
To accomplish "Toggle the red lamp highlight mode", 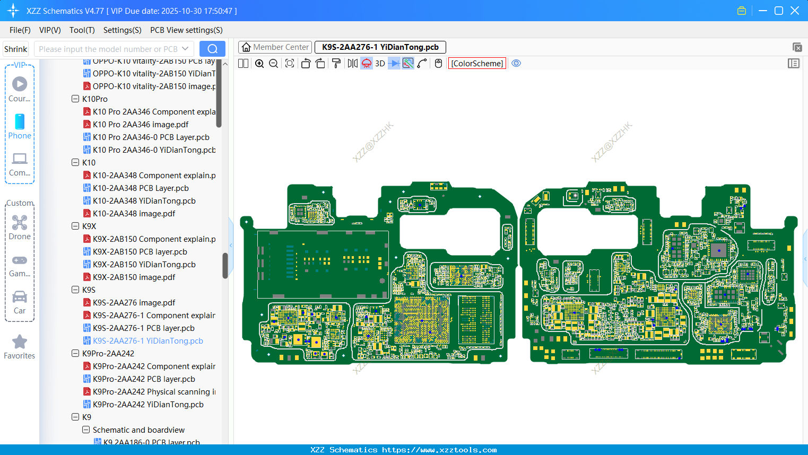I will pos(366,63).
